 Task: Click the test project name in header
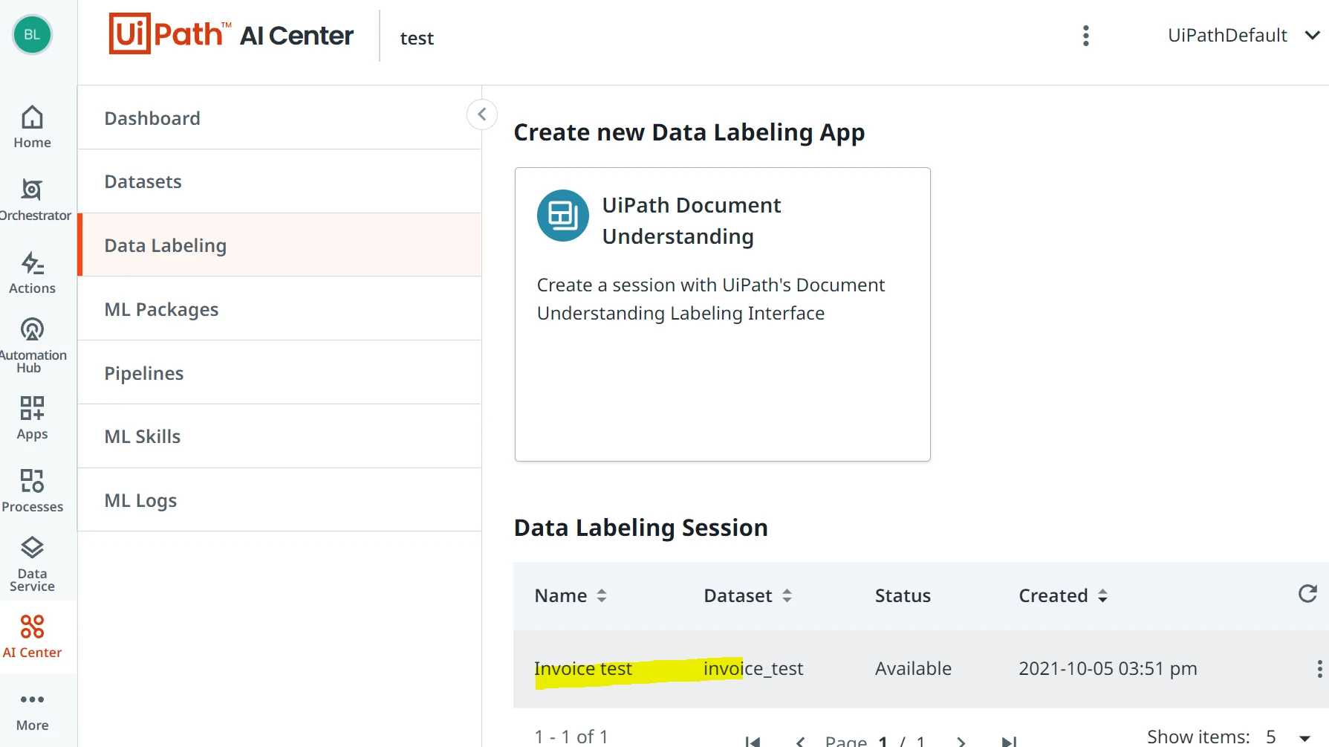pos(417,38)
